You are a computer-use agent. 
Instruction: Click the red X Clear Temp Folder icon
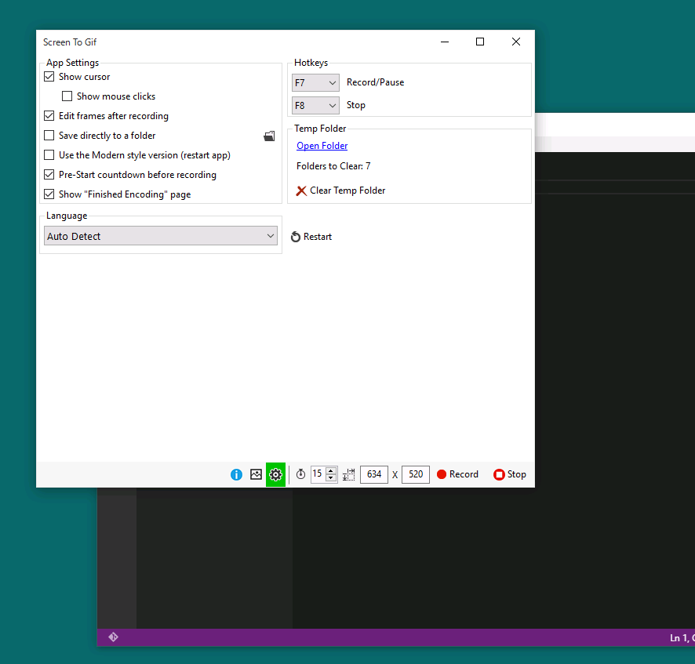[301, 191]
